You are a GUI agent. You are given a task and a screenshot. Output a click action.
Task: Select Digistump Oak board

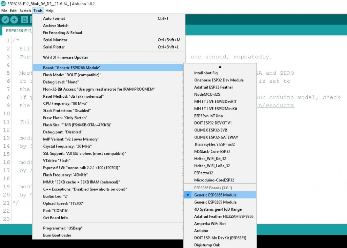(220, 245)
